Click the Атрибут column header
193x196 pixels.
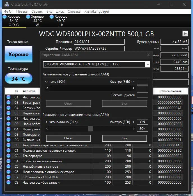tap(31, 91)
